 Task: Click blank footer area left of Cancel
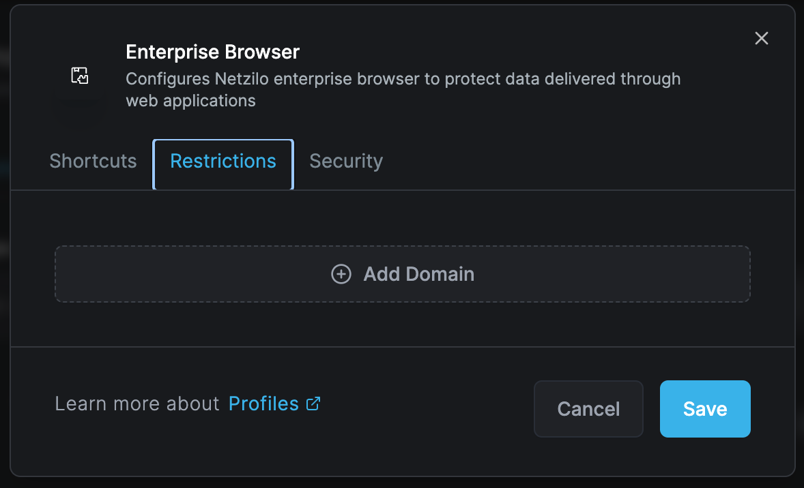tap(423, 409)
